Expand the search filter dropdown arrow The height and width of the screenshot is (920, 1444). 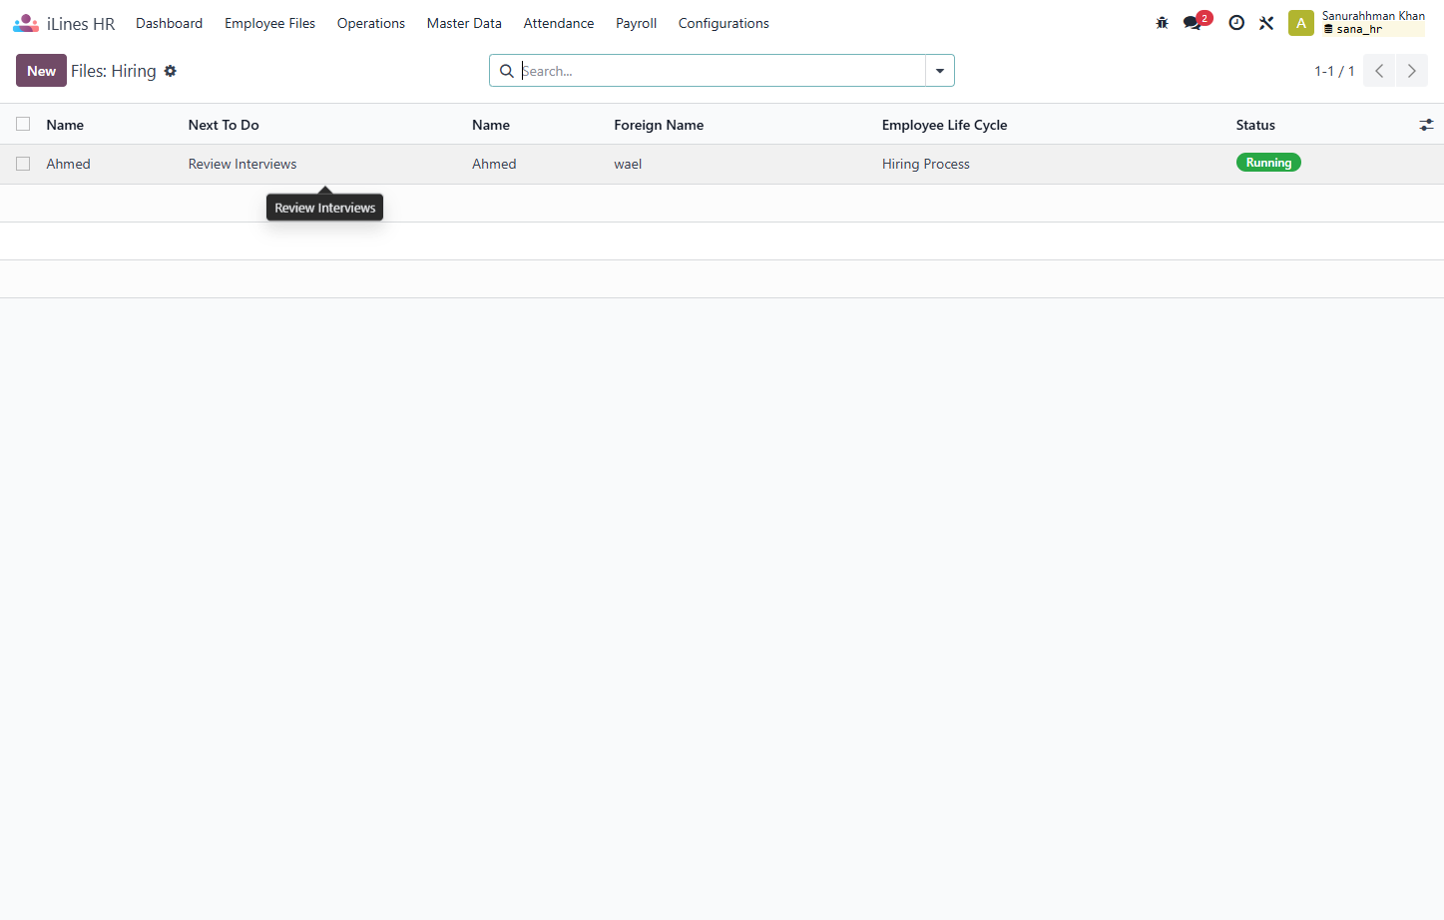(x=940, y=71)
